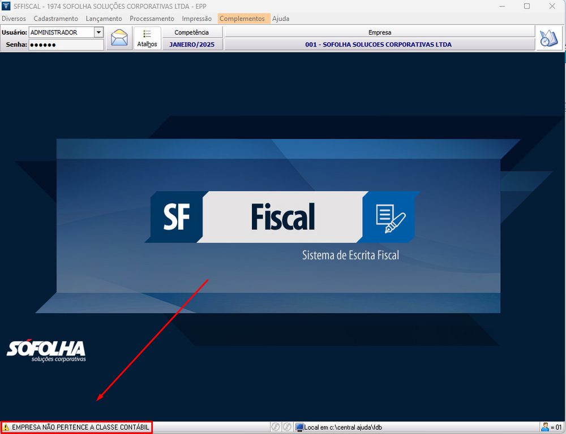Image resolution: width=566 pixels, height=434 pixels.
Task: Click the user count icon
Action: [x=545, y=428]
